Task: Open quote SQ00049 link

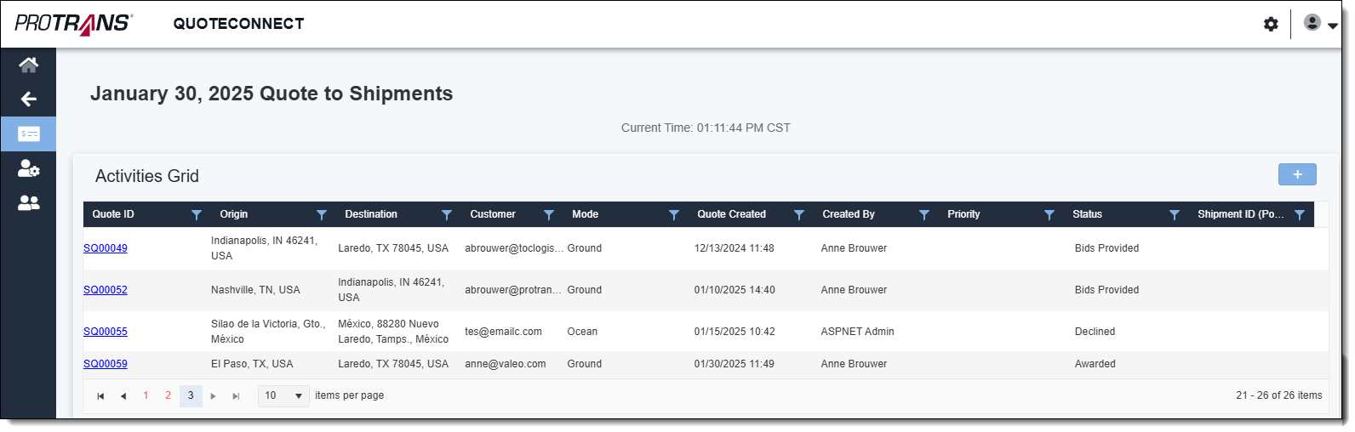Action: pyautogui.click(x=106, y=248)
